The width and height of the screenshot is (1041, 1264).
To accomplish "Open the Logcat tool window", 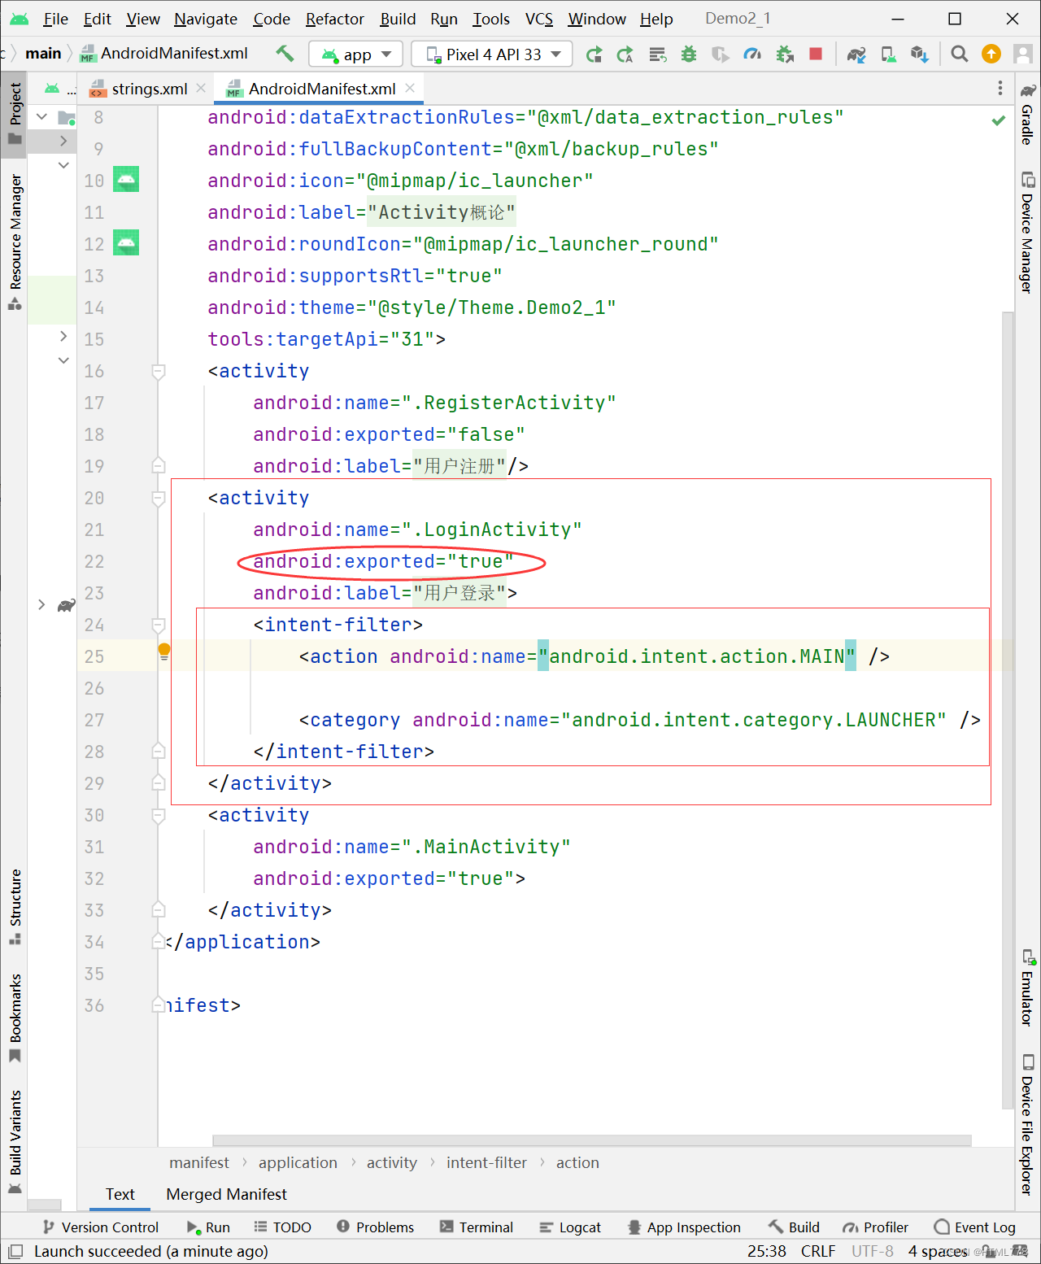I will pyautogui.click(x=570, y=1227).
